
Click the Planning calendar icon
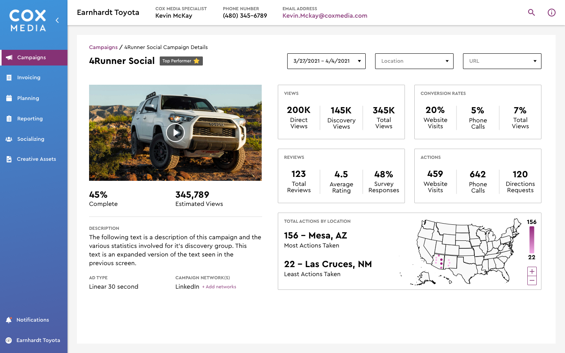point(9,98)
